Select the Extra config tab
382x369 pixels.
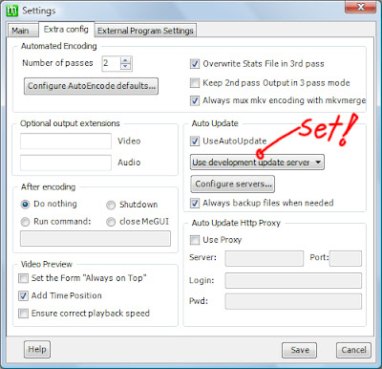point(66,30)
